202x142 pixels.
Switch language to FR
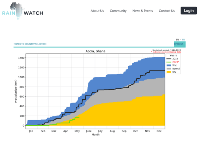[183, 40]
